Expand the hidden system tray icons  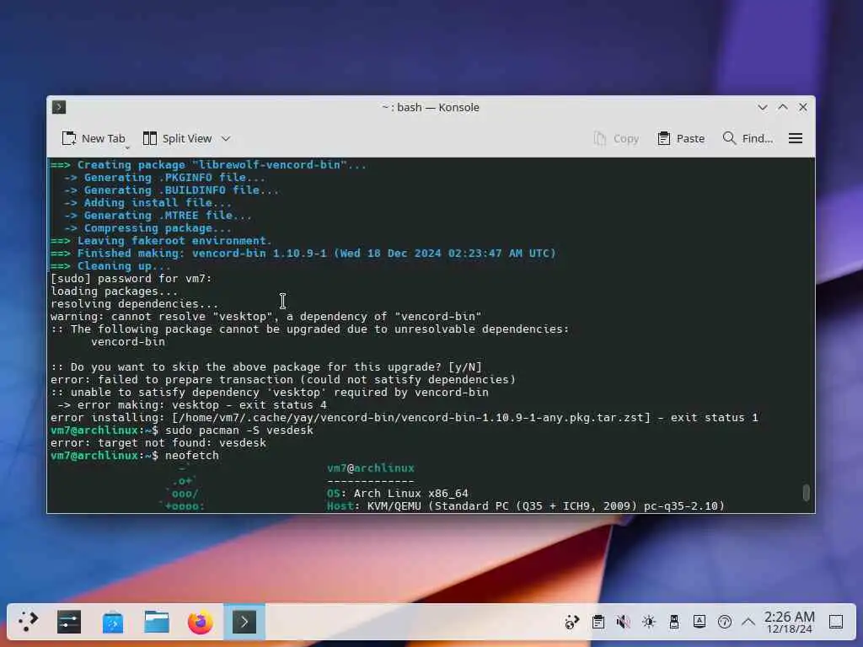point(748,622)
